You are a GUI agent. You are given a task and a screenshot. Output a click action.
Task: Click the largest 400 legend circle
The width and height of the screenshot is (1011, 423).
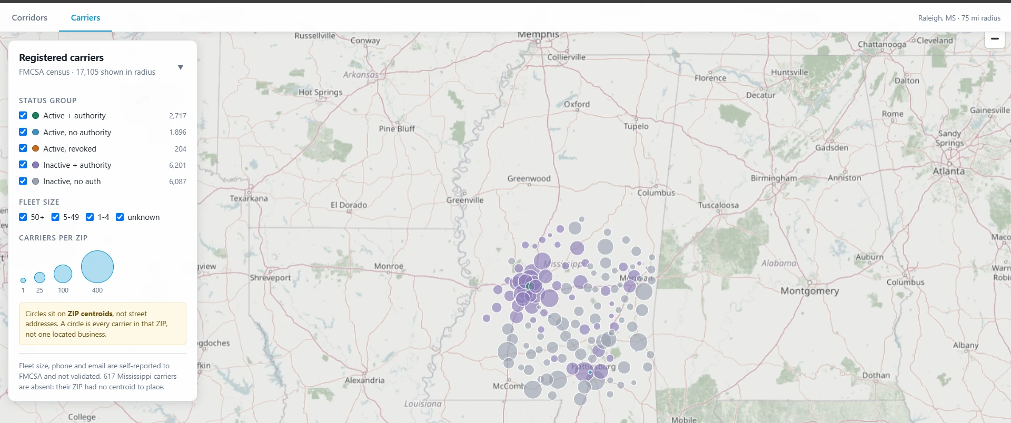click(97, 267)
